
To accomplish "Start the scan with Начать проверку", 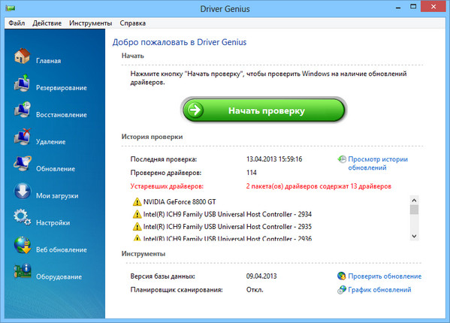I will pyautogui.click(x=264, y=110).
